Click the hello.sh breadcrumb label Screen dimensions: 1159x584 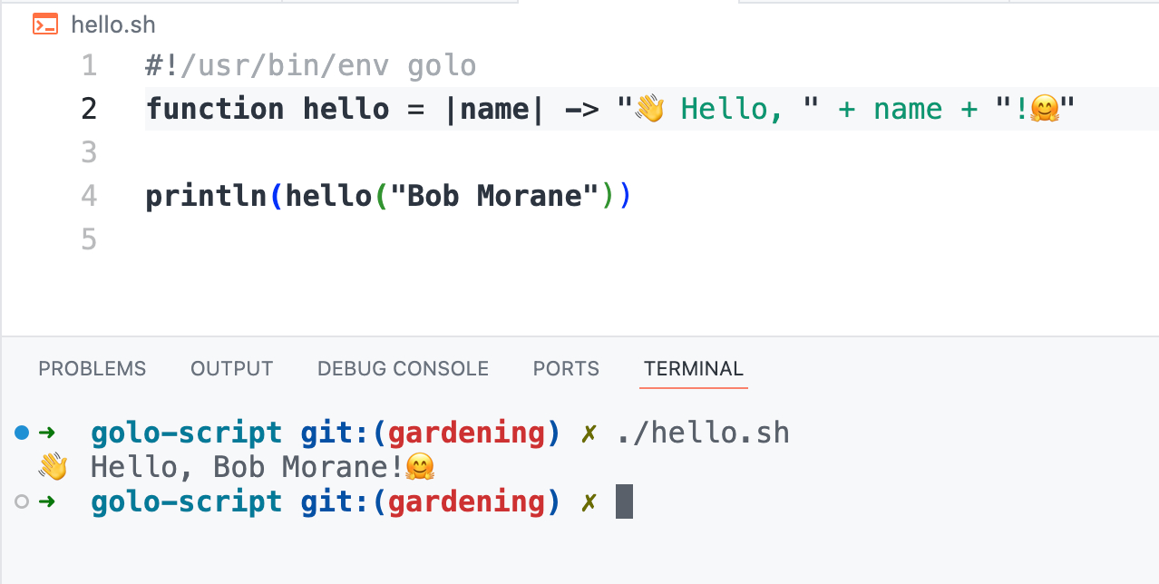pyautogui.click(x=113, y=24)
